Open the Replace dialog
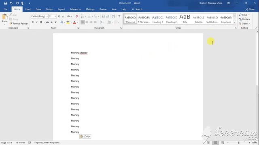This screenshot has height=145, width=259. [x=244, y=19]
